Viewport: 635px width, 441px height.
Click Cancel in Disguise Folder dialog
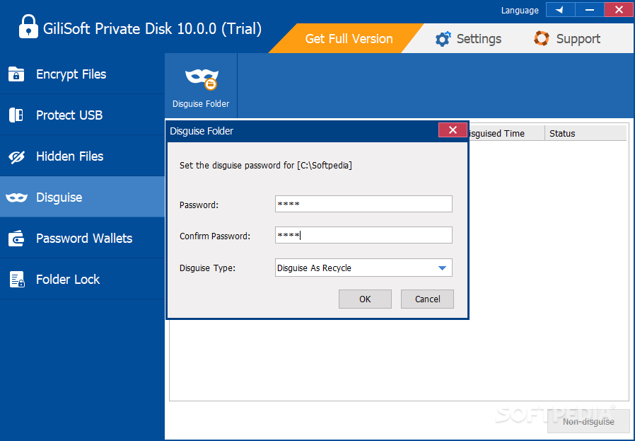(427, 299)
